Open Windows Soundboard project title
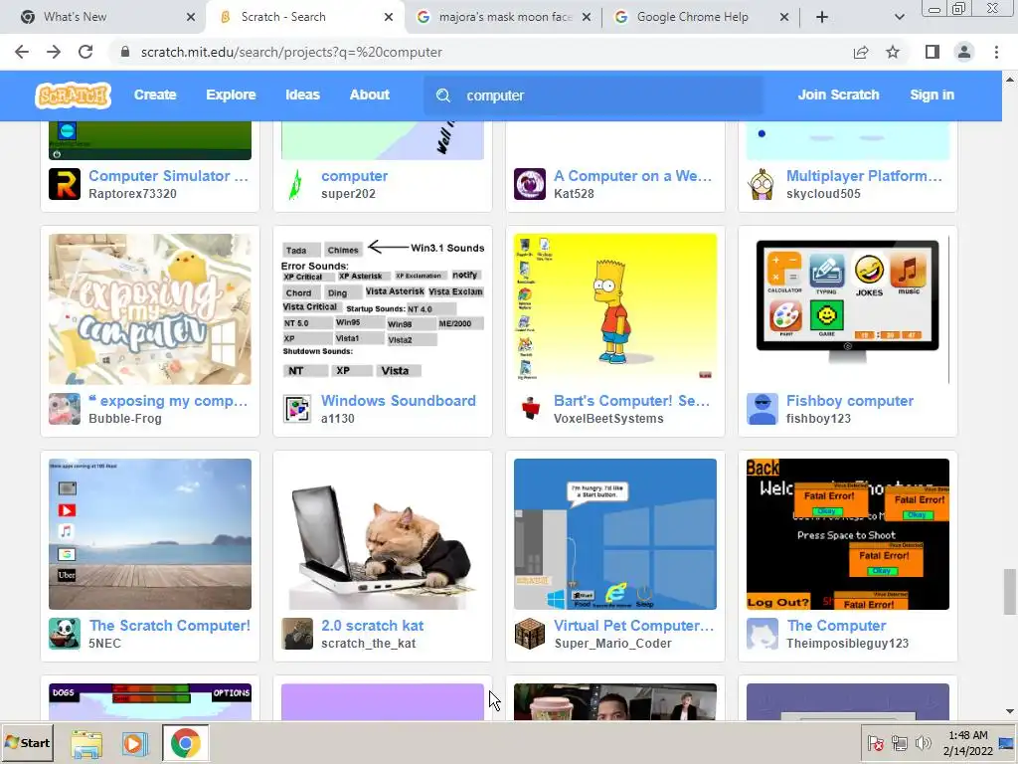 click(398, 400)
